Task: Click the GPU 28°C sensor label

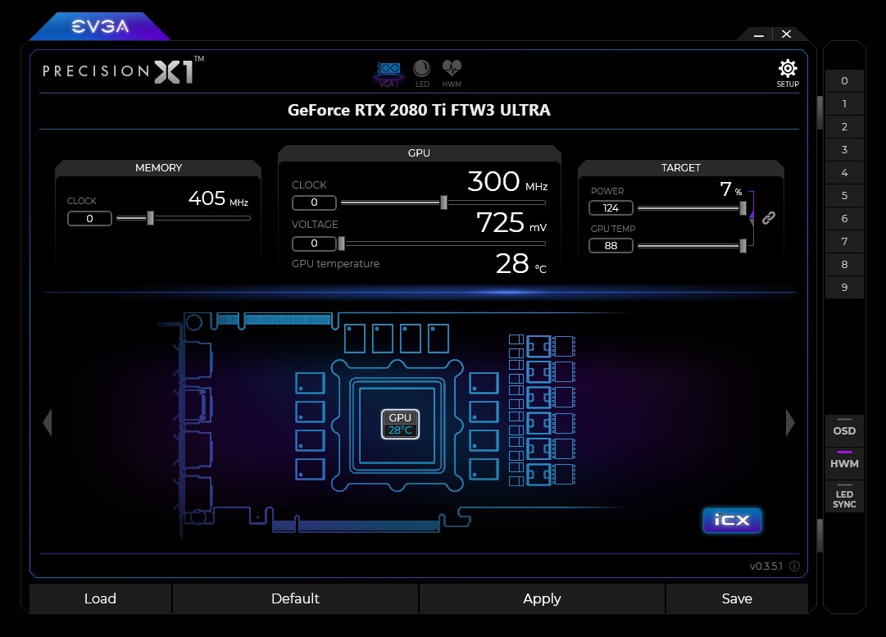Action: [x=400, y=424]
